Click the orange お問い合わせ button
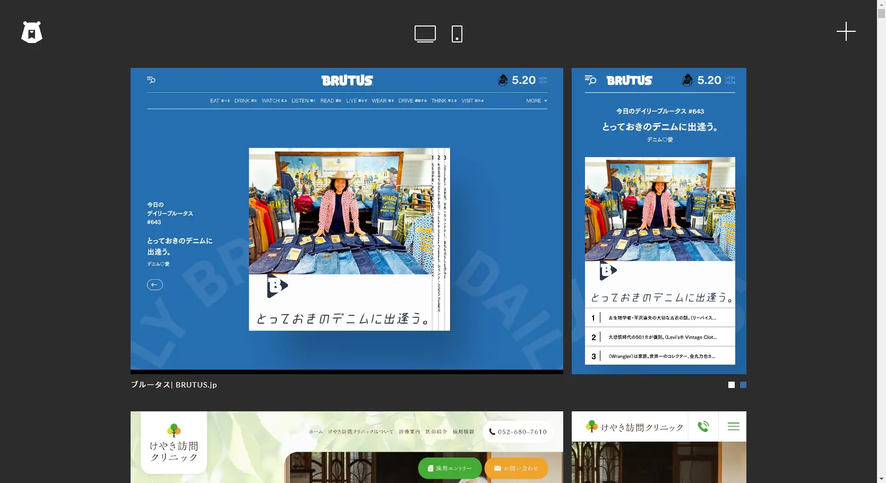Image resolution: width=886 pixels, height=483 pixels. (x=515, y=468)
